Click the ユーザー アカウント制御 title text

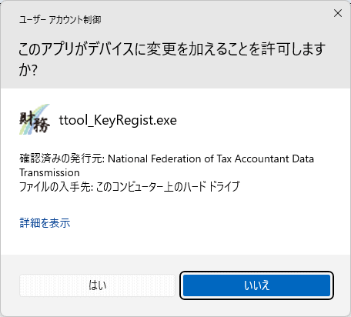coord(60,20)
